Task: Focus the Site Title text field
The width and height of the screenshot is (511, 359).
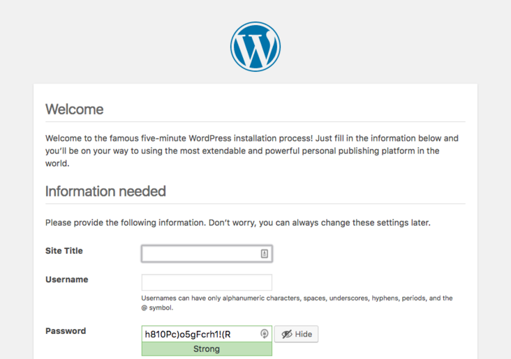Action: coord(200,254)
